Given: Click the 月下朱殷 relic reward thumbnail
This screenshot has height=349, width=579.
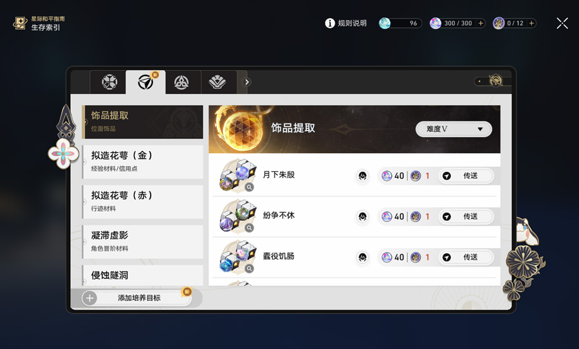Looking at the screenshot, I should (238, 175).
